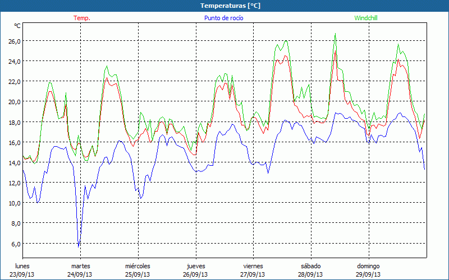Select the "martes" day label

click(x=80, y=265)
